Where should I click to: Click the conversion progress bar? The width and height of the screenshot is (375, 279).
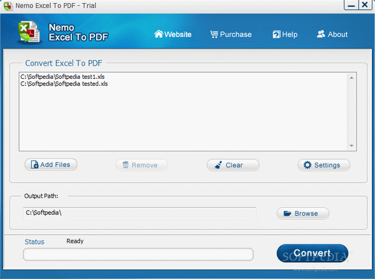[x=138, y=254]
